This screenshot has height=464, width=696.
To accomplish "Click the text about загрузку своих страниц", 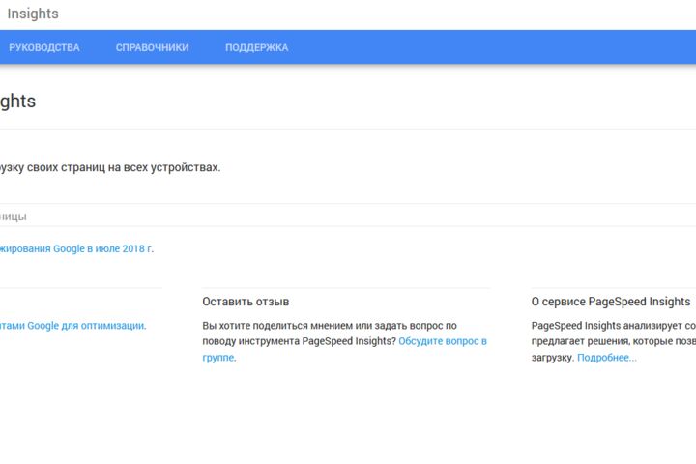I will (110, 167).
